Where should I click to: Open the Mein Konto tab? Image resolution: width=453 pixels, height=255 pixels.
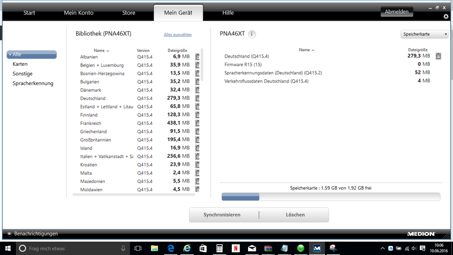[78, 13]
